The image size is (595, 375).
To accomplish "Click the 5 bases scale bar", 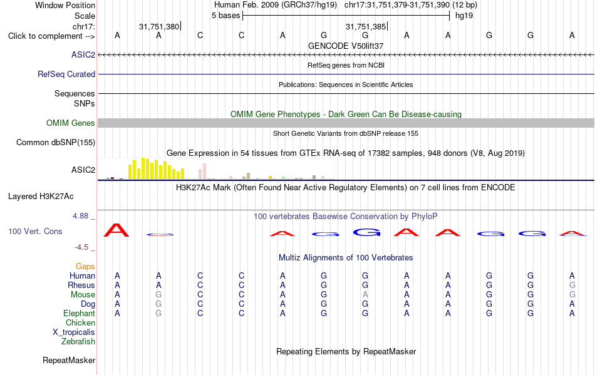I will (x=346, y=16).
